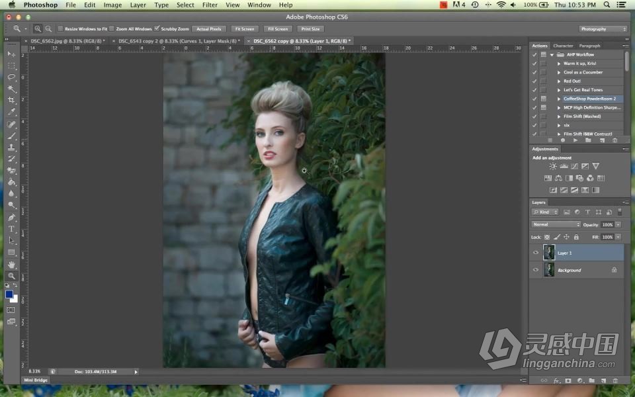Open the Kind layer filter dropdown
The image size is (635, 397).
[x=545, y=212]
